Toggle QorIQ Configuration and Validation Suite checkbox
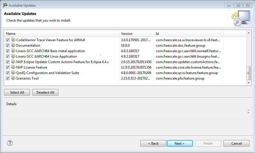Screen dimensions: 255x153 tap(8, 73)
